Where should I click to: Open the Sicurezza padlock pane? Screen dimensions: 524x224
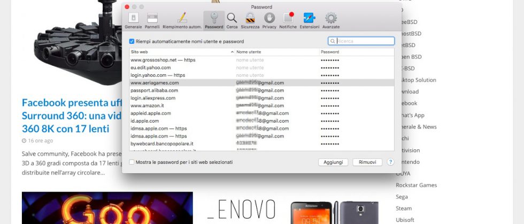tap(250, 20)
